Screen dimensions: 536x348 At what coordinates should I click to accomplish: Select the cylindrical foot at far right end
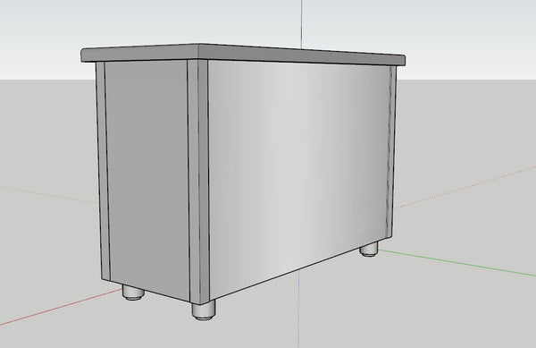[369, 249]
